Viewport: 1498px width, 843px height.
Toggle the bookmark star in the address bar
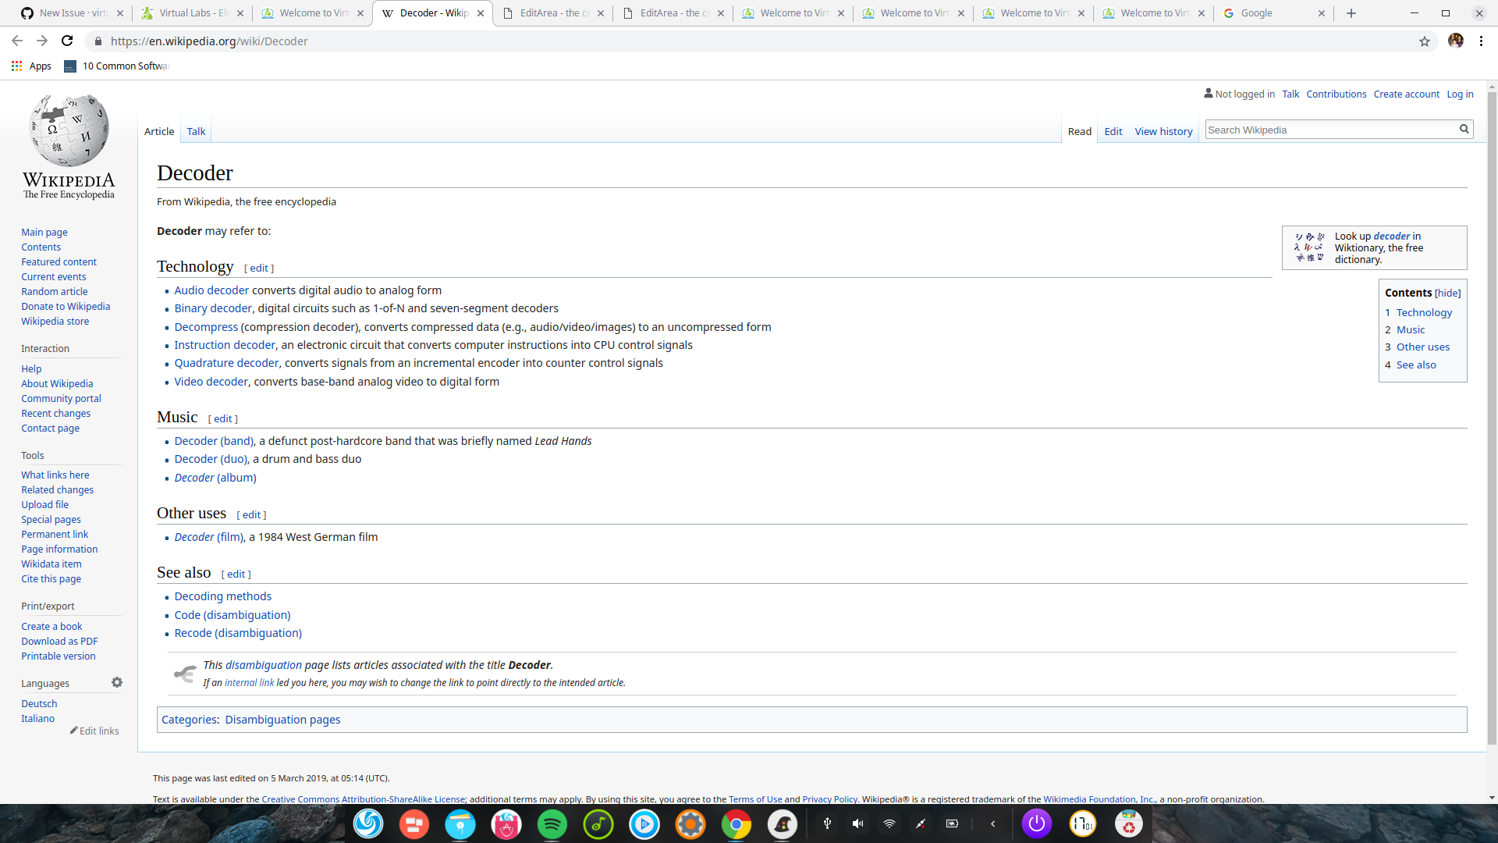pyautogui.click(x=1425, y=41)
